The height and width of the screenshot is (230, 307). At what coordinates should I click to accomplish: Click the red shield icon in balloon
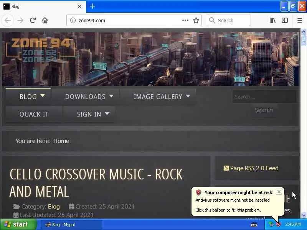pyautogui.click(x=198, y=192)
